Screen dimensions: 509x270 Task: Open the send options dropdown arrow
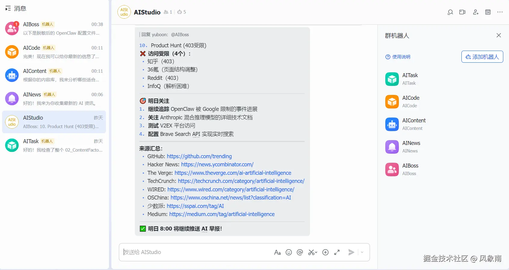click(x=362, y=252)
